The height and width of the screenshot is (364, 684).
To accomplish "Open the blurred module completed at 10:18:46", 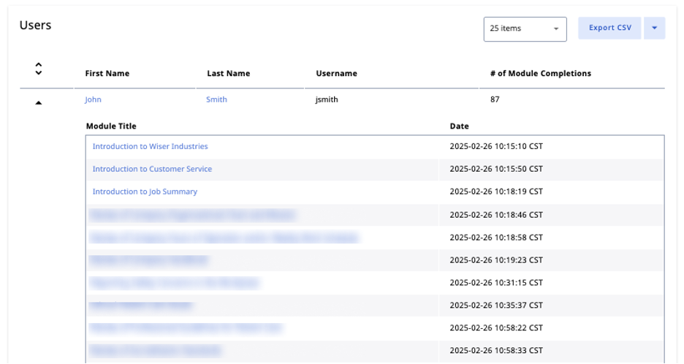I will (193, 215).
